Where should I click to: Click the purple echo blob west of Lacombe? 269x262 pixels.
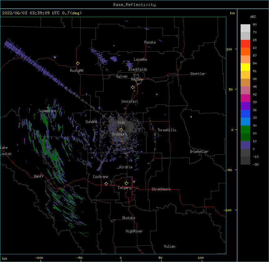[113, 59]
